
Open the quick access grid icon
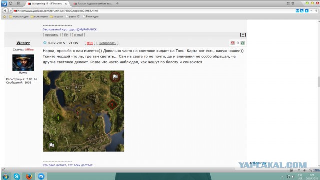click(288, 3)
